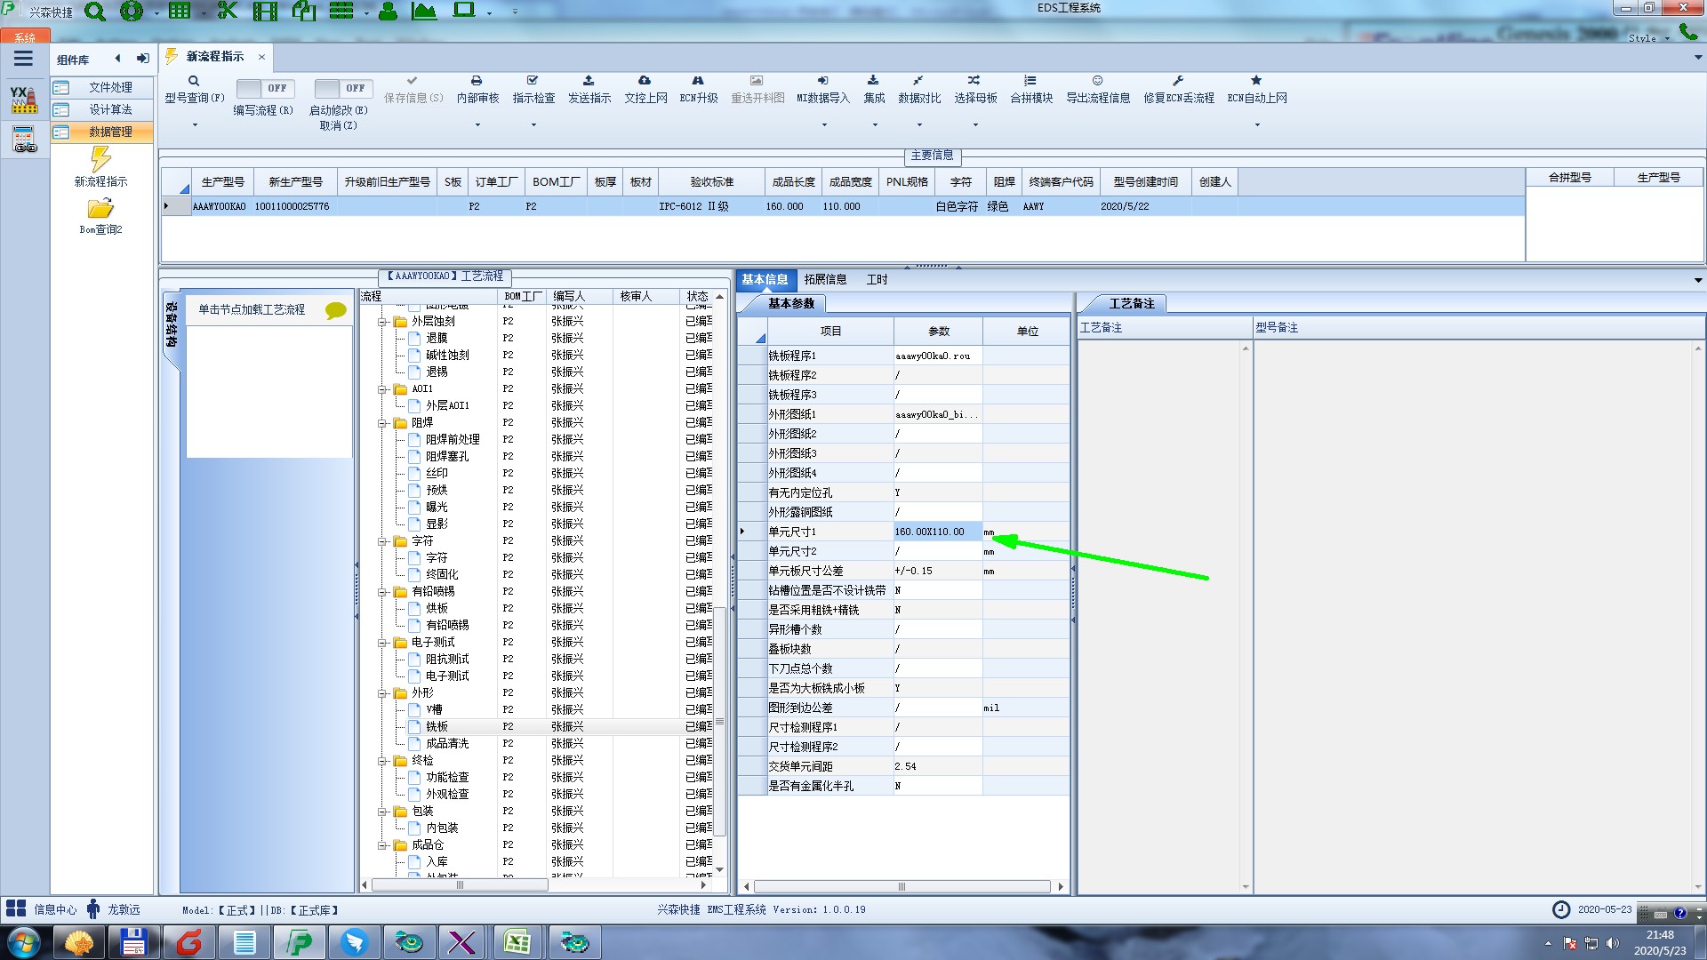
Task: Switch to the 工时 tab
Action: (x=877, y=279)
